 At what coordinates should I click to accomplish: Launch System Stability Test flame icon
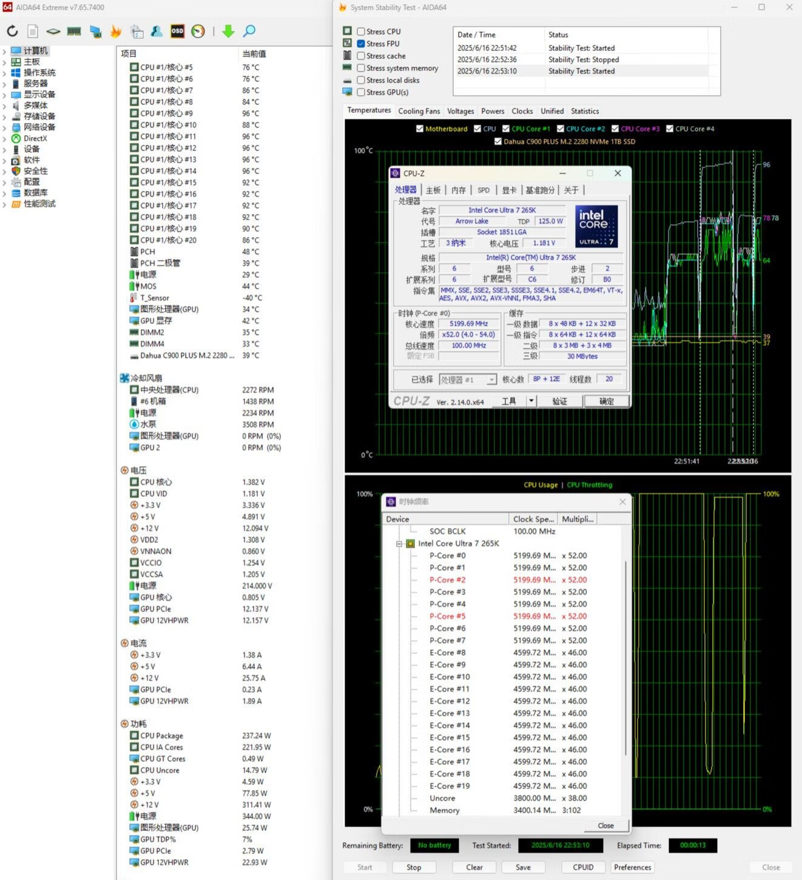116,32
